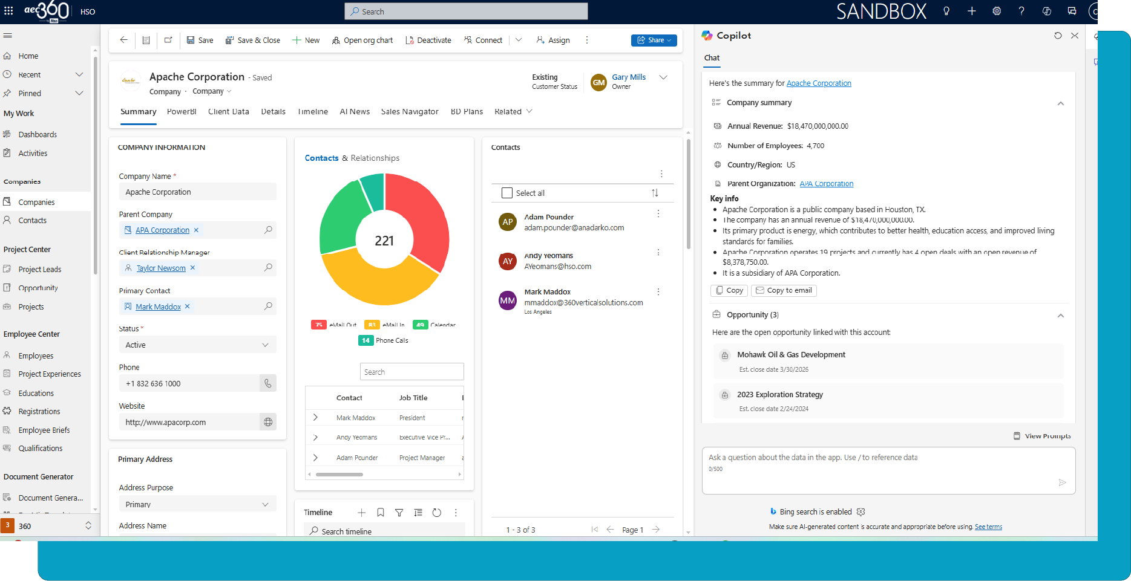
Task: Open the Status dropdown showing Active
Action: (x=197, y=345)
